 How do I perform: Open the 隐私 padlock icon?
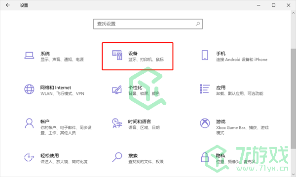coord(205,157)
